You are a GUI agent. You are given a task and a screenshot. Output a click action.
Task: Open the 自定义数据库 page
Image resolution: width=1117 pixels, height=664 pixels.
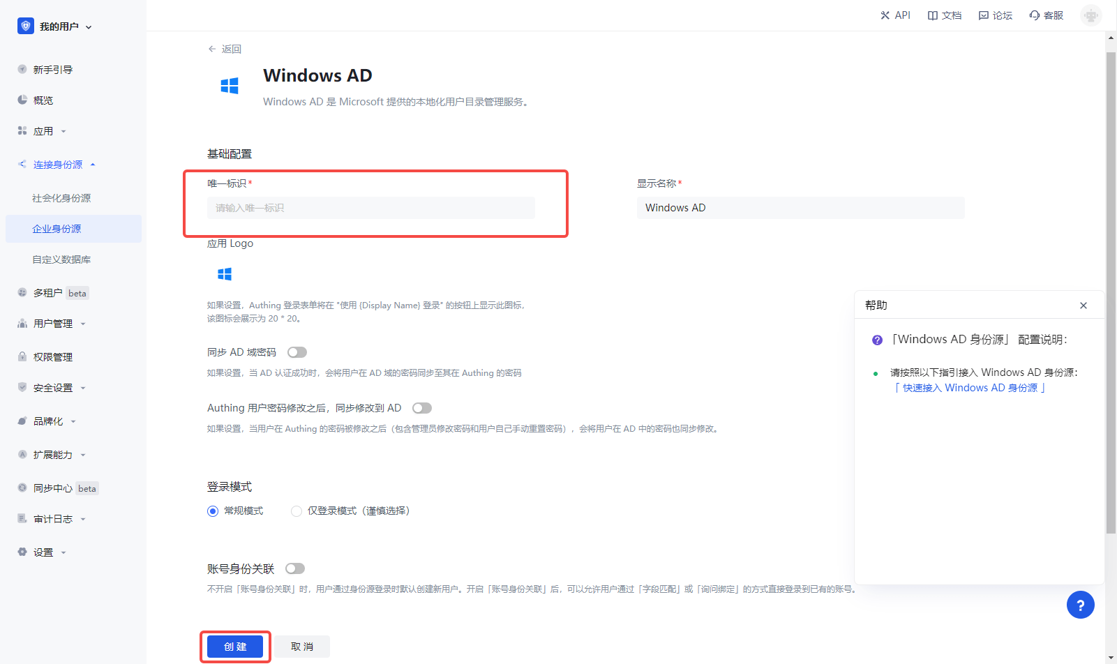click(x=61, y=259)
